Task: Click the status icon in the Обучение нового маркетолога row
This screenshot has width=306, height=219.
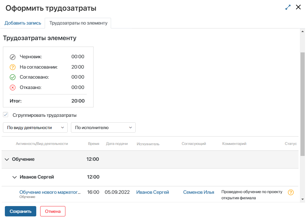Action: tap(291, 192)
